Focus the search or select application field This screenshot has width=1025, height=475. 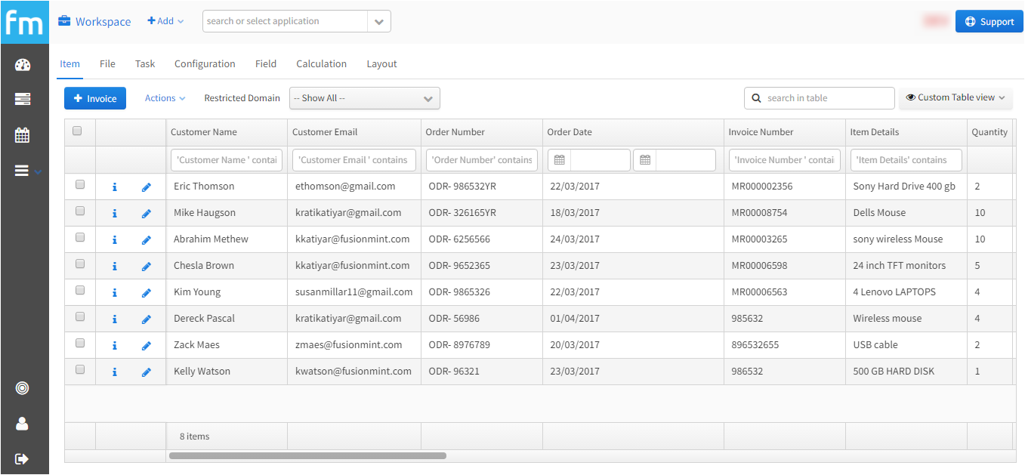click(286, 21)
